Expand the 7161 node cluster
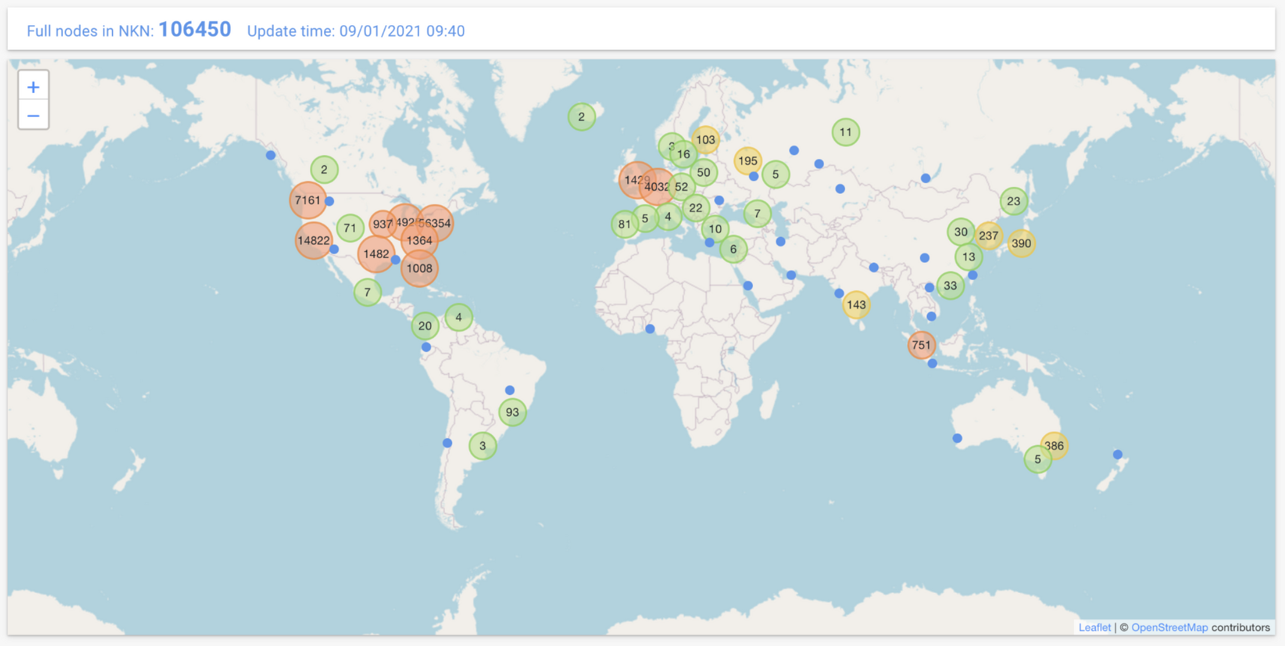 click(x=308, y=200)
